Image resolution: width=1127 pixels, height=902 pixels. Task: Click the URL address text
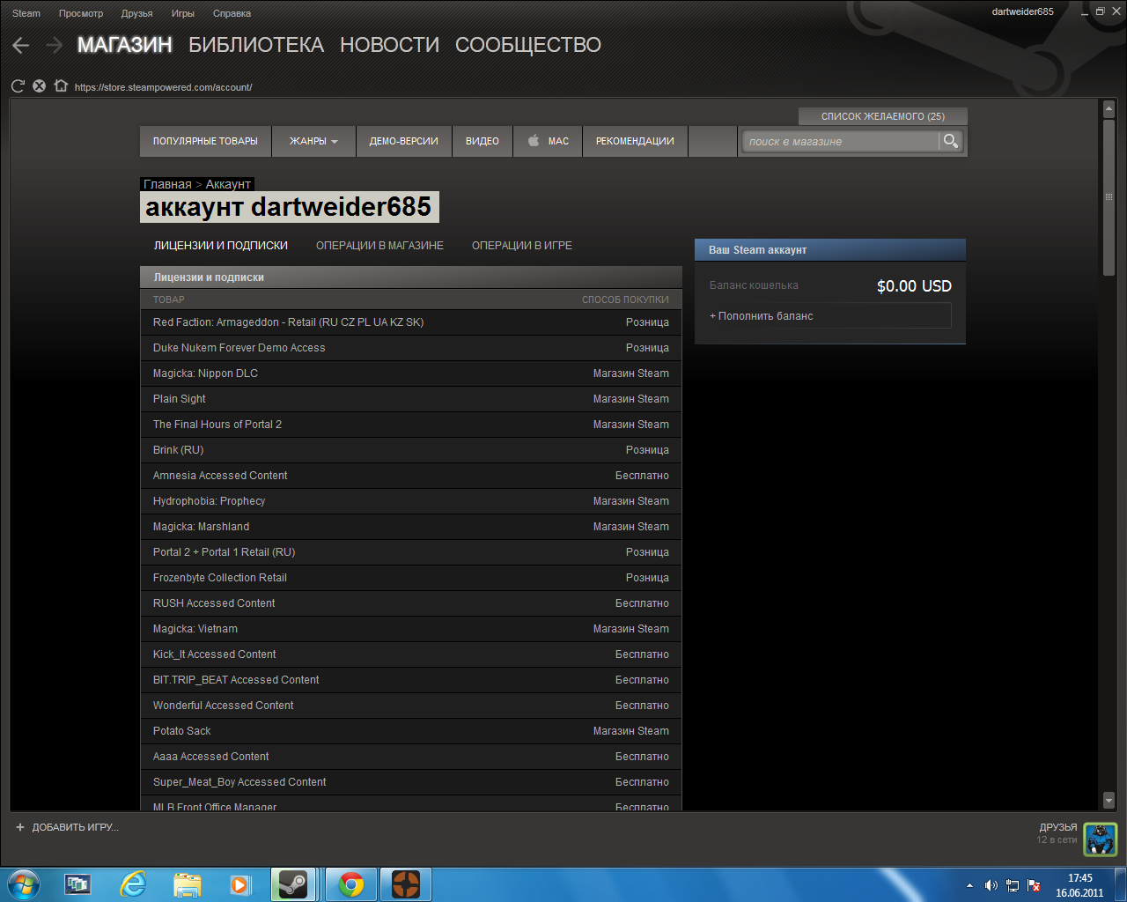click(164, 87)
